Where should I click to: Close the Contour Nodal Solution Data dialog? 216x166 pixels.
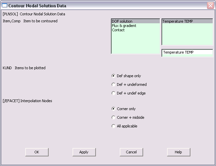pyautogui.click(x=210, y=6)
